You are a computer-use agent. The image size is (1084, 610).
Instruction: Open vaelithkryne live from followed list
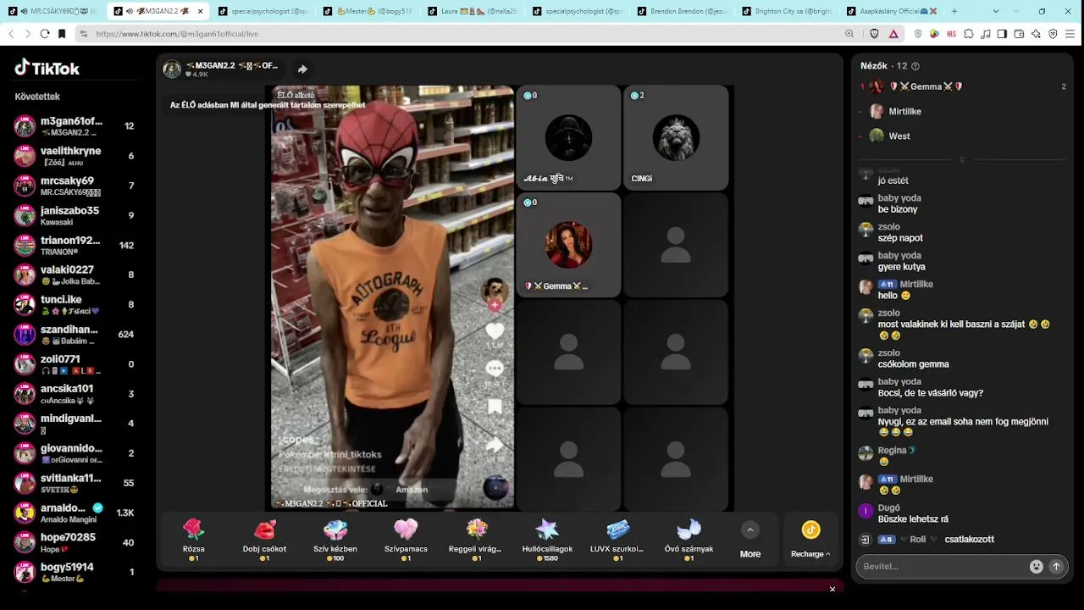[75, 156]
